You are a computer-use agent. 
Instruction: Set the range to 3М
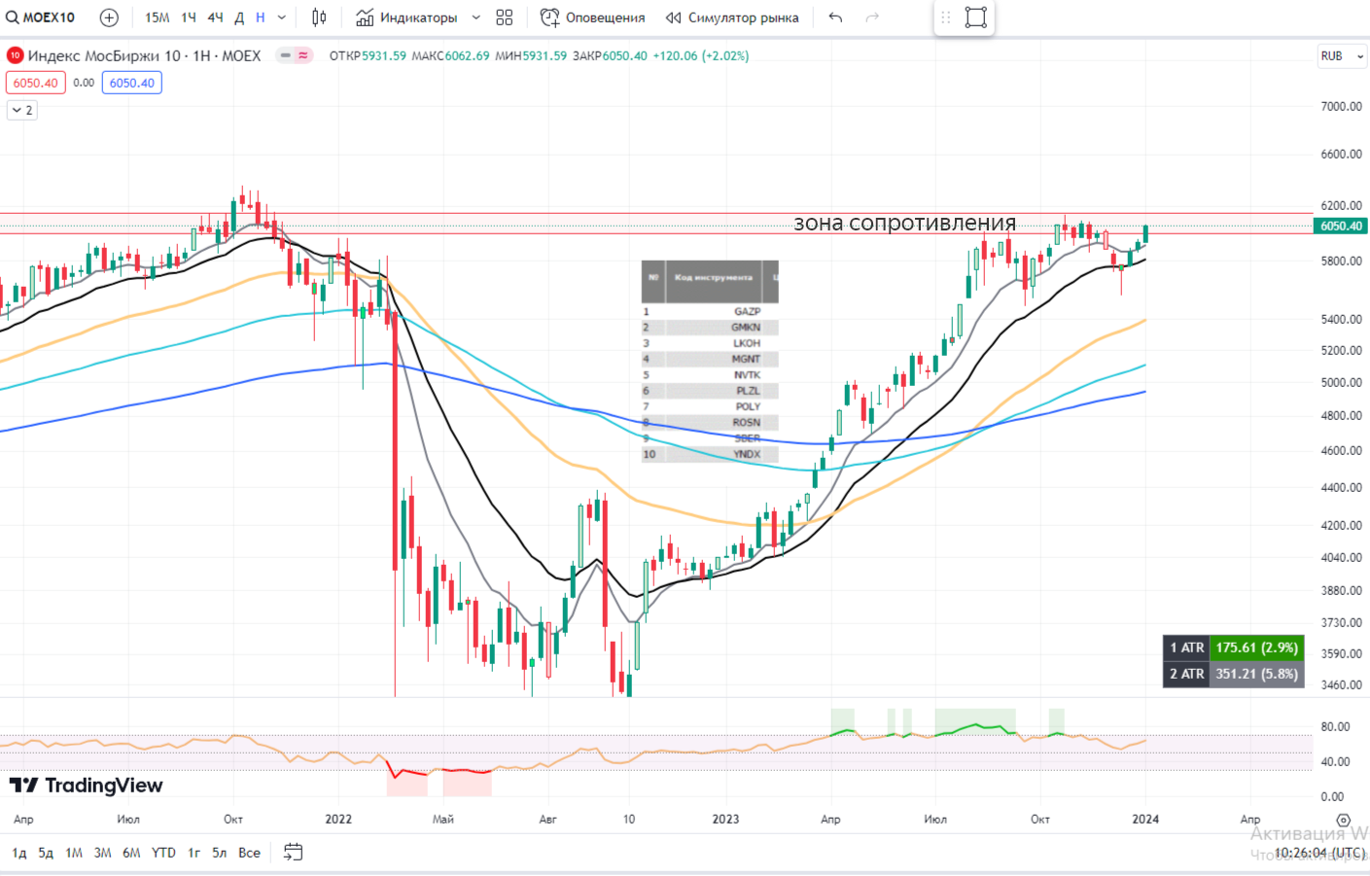point(102,853)
